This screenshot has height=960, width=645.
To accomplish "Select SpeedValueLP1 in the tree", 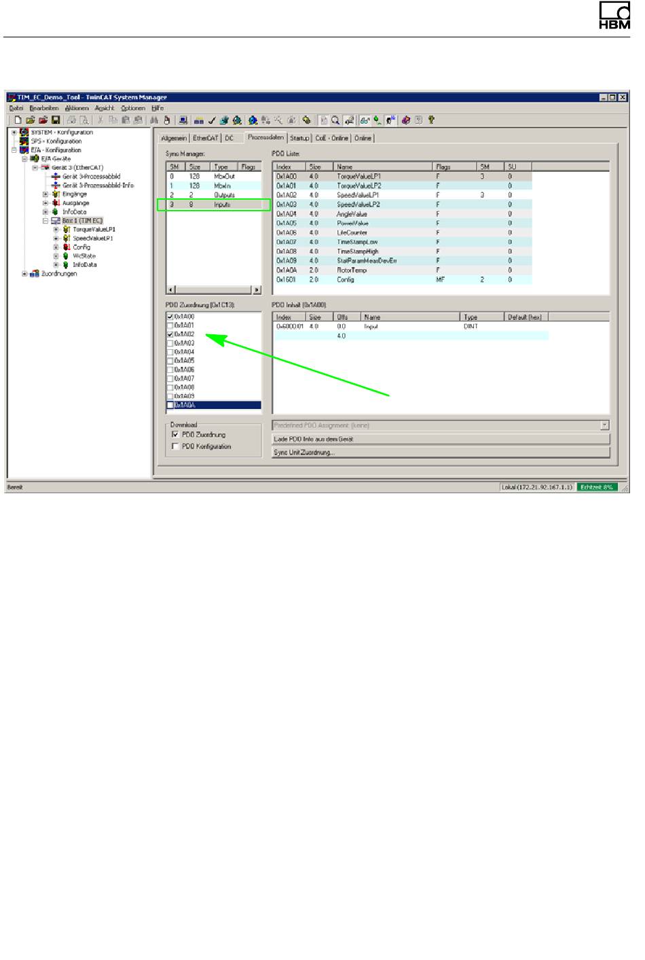I will click(x=94, y=238).
